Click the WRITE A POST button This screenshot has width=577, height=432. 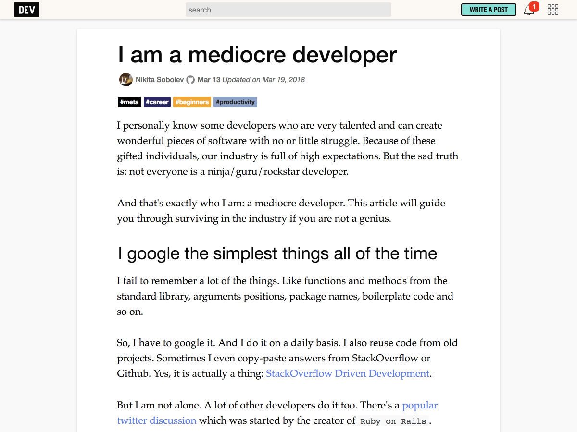pyautogui.click(x=489, y=10)
